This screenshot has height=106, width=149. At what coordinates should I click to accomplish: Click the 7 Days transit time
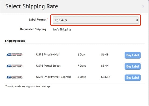pyautogui.click(x=82, y=66)
